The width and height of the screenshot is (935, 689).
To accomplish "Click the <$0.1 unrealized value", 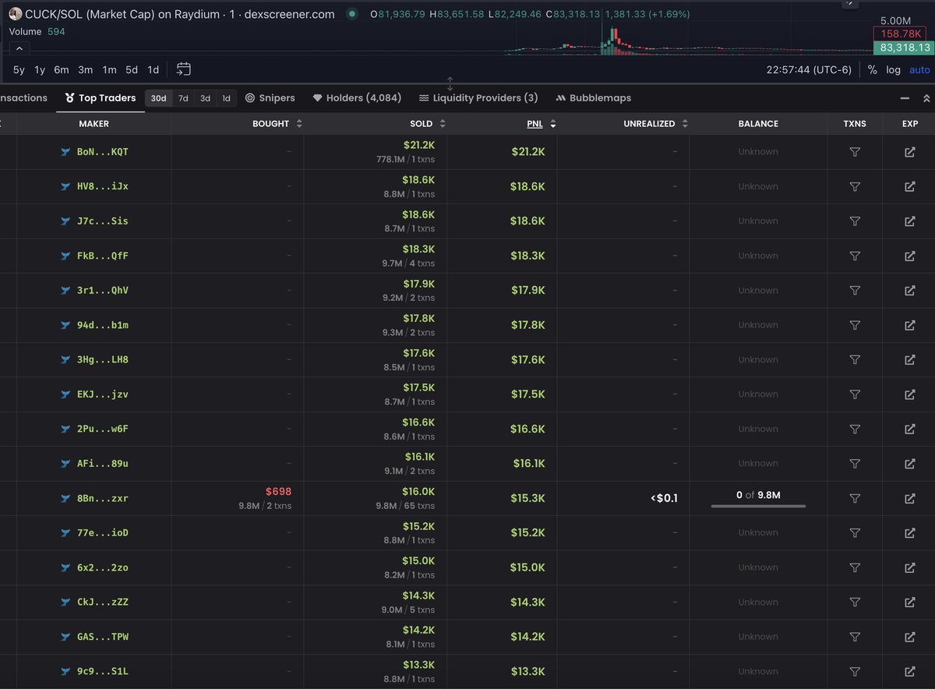I will pos(664,498).
